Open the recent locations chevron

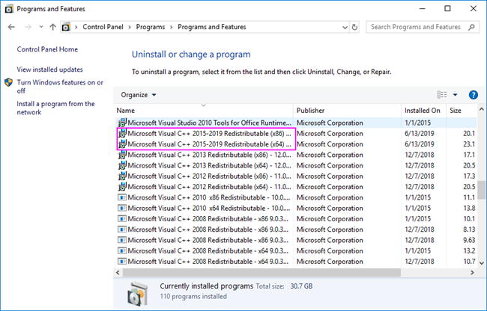tap(40, 27)
